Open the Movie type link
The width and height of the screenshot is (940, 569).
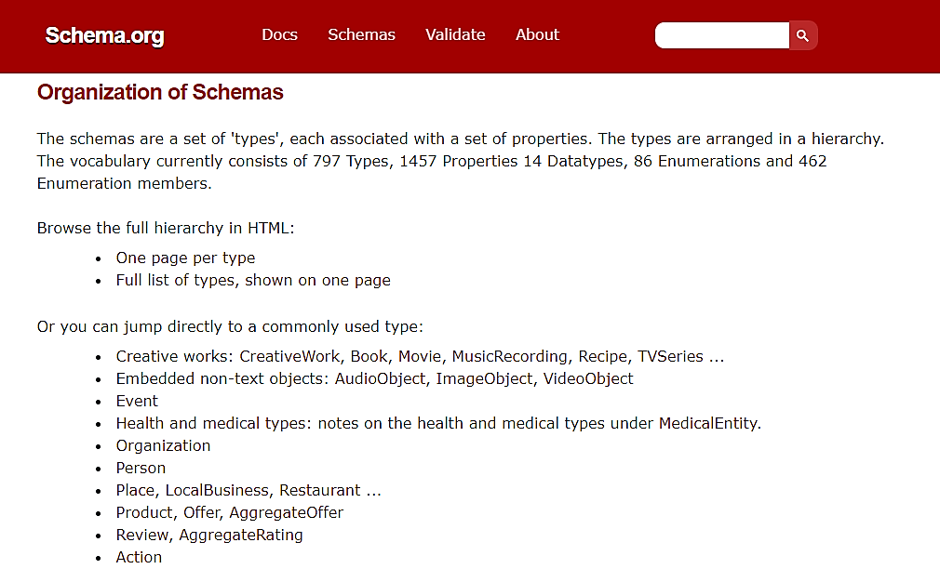(420, 356)
